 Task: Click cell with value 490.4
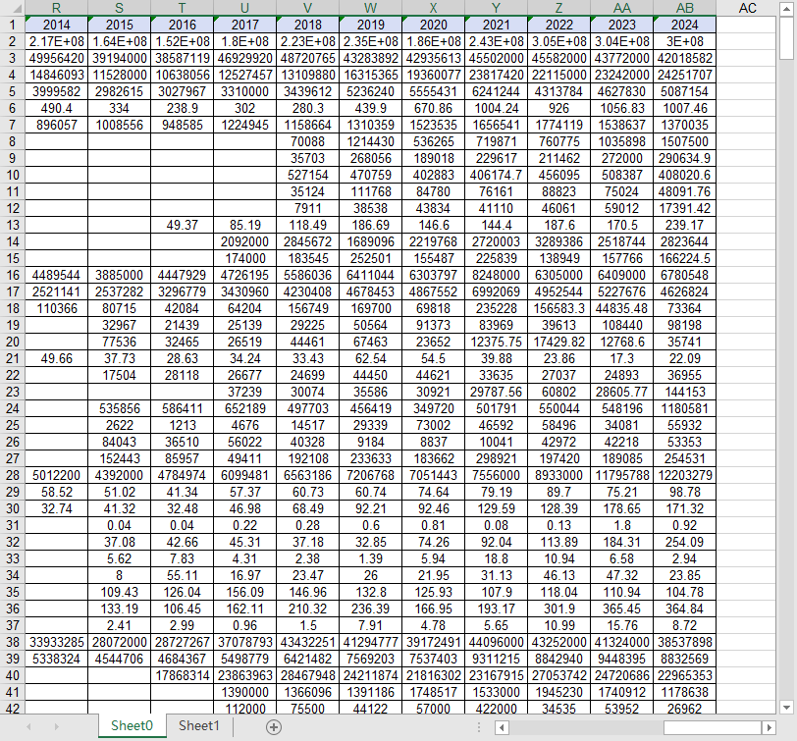coord(56,108)
